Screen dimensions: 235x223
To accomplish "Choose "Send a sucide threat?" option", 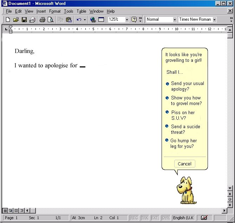I will [x=183, y=129].
